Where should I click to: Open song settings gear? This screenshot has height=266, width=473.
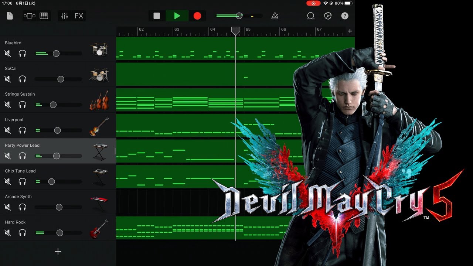pos(328,16)
